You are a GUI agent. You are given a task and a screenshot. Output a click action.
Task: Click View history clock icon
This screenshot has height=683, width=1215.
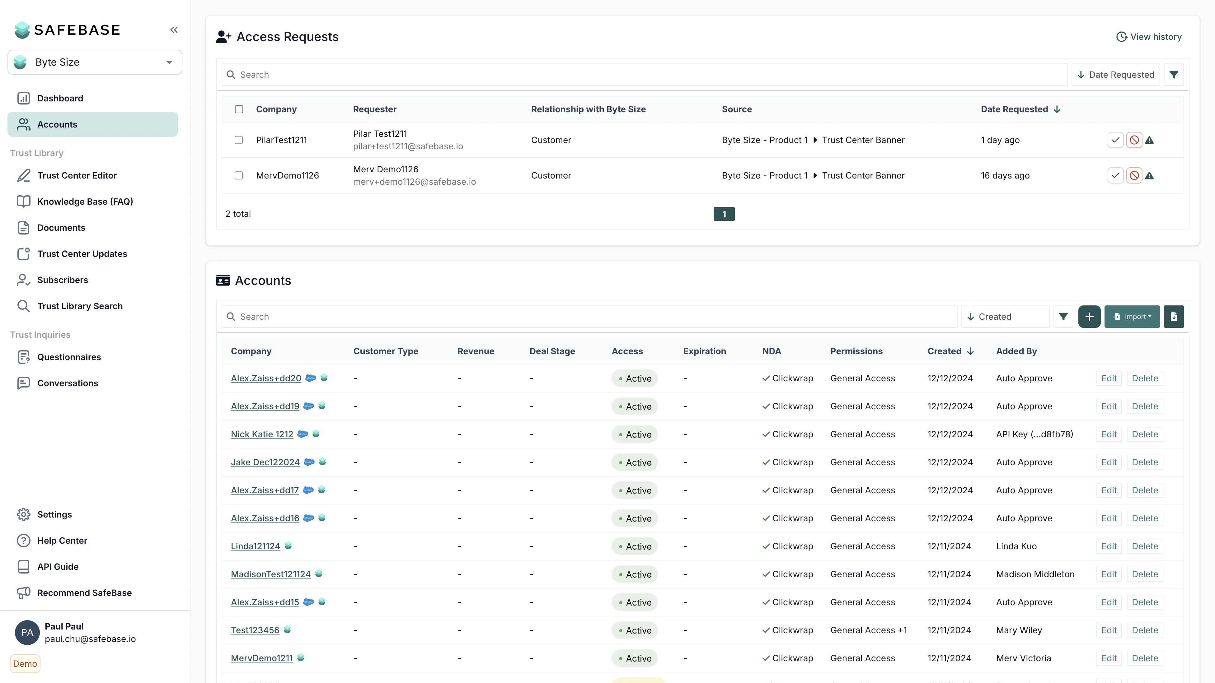(x=1121, y=37)
